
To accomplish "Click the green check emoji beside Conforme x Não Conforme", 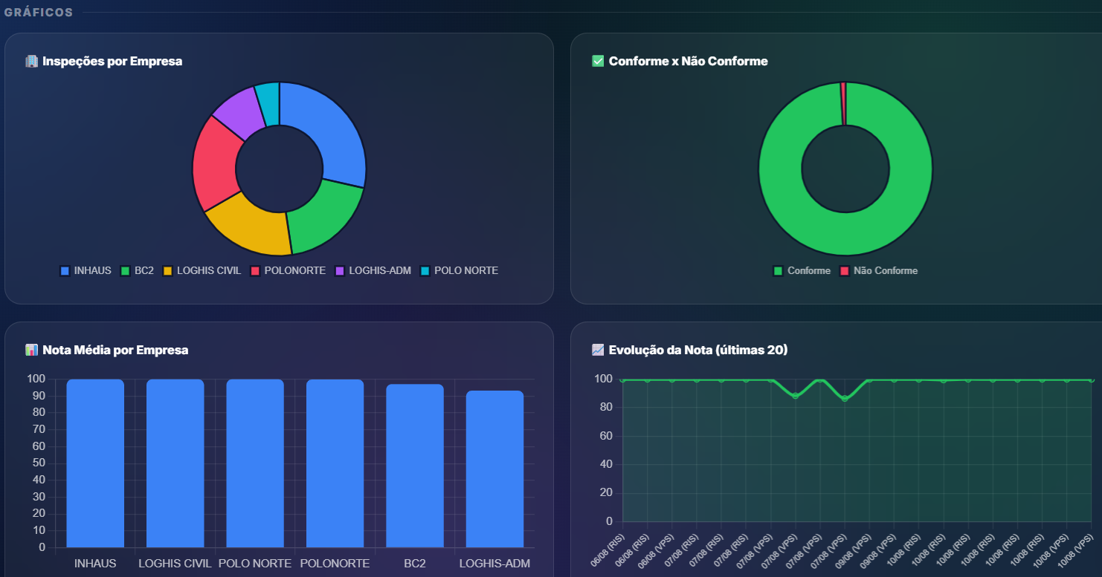I will pos(598,62).
